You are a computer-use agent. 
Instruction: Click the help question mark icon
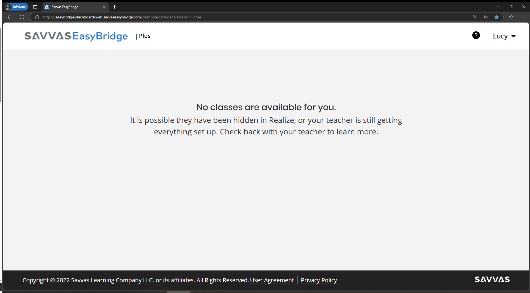476,35
